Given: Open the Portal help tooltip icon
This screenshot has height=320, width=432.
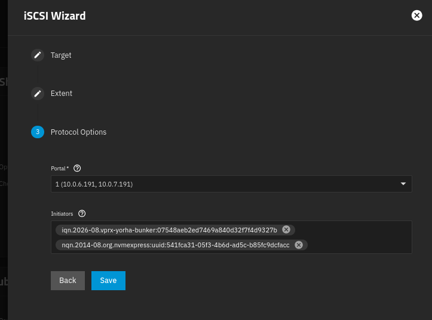Looking at the screenshot, I should (x=77, y=168).
